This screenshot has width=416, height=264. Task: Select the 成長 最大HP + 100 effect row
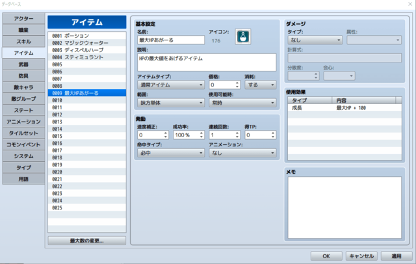tap(344, 108)
